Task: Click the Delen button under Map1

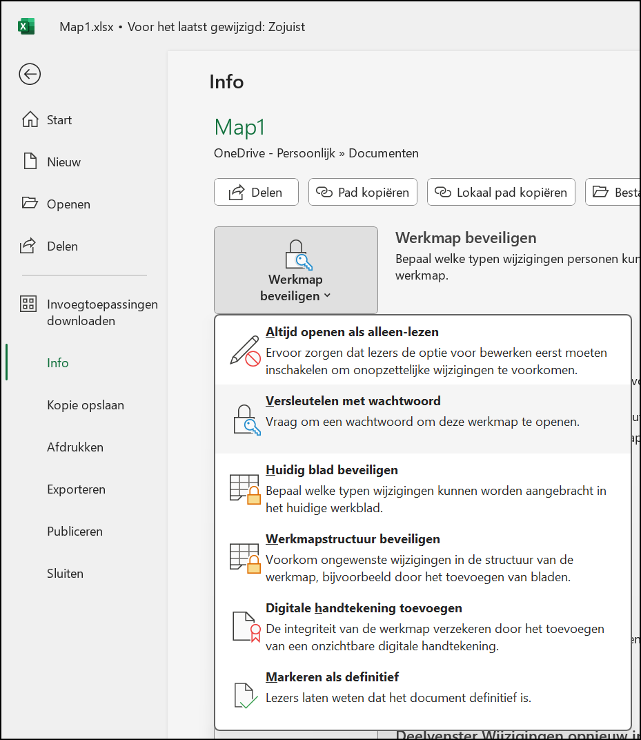Action: pos(256,192)
